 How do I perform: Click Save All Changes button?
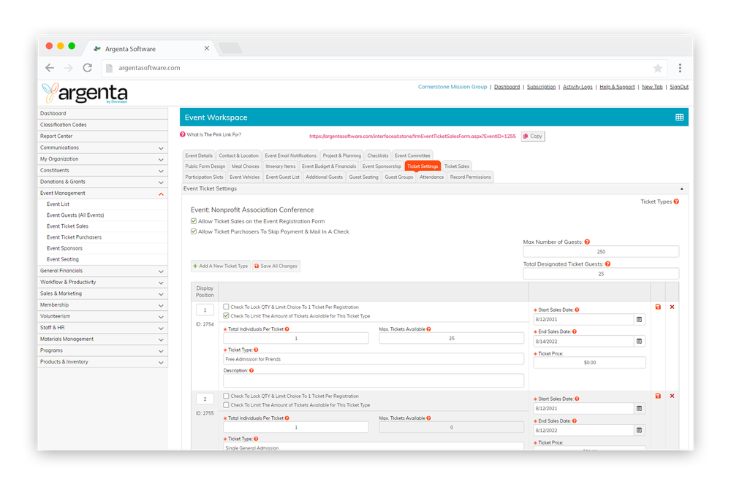tap(276, 266)
